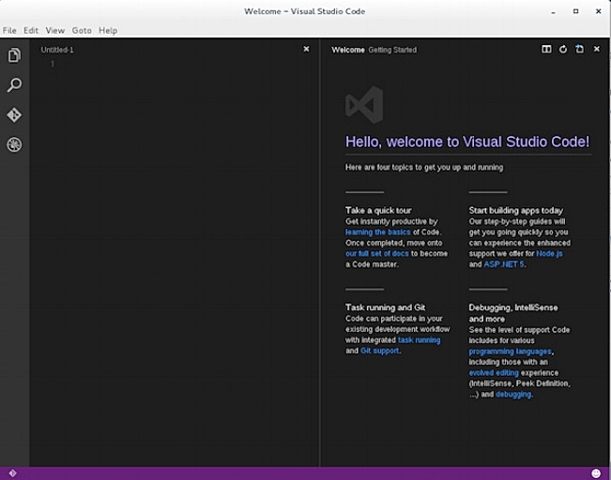The width and height of the screenshot is (611, 480).
Task: Open the Help menu
Action: coord(108,30)
